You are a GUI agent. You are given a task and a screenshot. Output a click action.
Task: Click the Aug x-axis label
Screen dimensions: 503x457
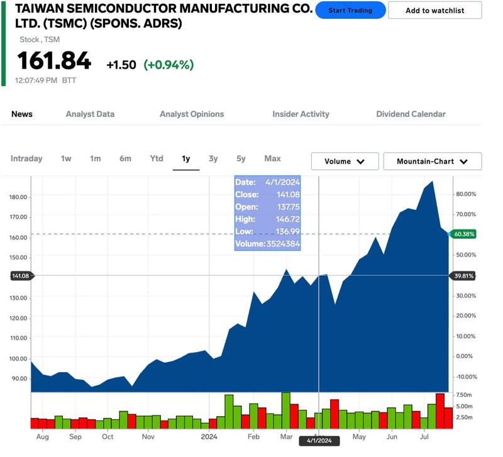tap(43, 437)
